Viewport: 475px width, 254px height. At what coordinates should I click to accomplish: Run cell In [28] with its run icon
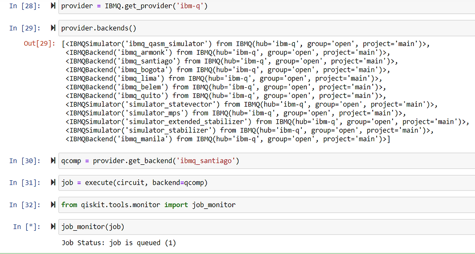click(x=53, y=6)
